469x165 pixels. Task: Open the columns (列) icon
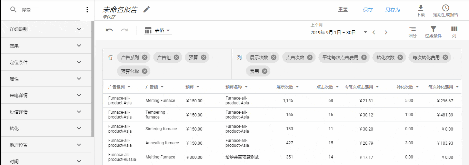(454, 29)
